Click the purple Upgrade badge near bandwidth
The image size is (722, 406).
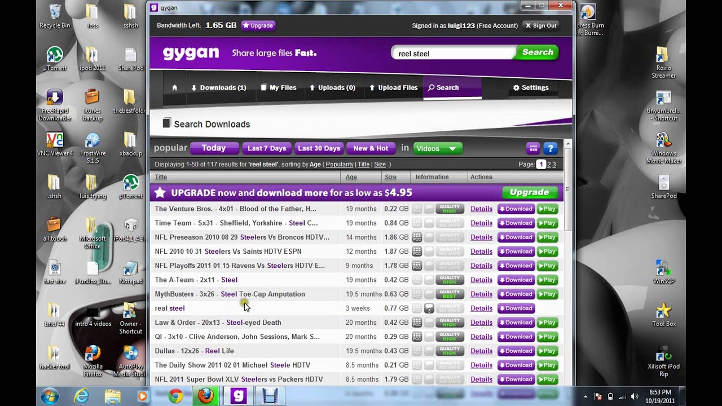(x=258, y=25)
